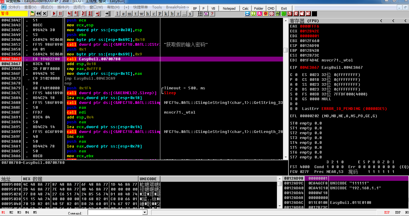
Task: Open the 插件(P) plugins menu
Action: [x=63, y=7]
